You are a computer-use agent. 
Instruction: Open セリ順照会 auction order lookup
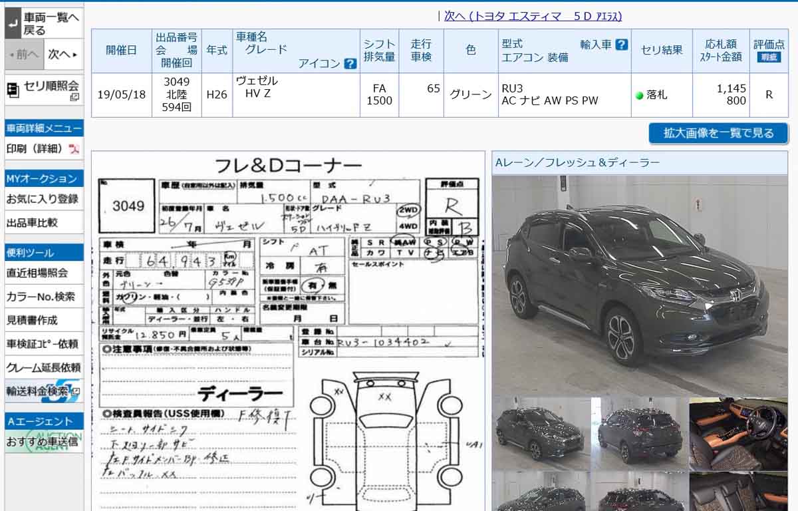point(44,90)
